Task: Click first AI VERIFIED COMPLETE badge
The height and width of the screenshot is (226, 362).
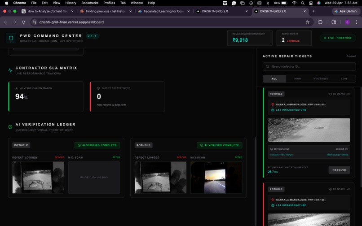Action: [97, 145]
